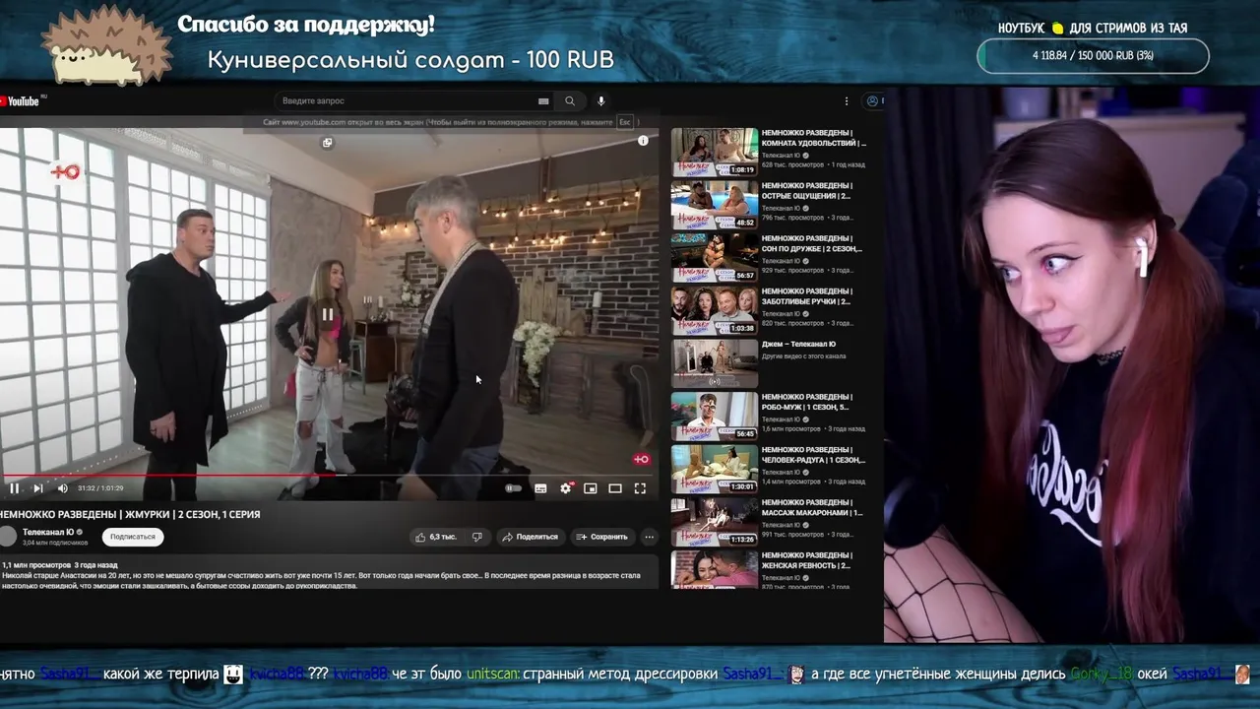Open the YouTube three-dot settings menu
Screen dimensions: 1260x709
pos(846,100)
